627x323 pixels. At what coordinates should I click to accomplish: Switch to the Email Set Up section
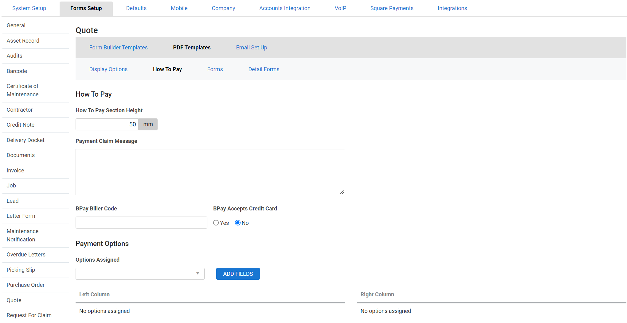tap(251, 48)
